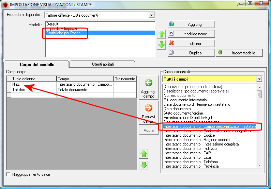This screenshot has width=271, height=189.
Task: Move field down with lower green arrow
Action: coord(144,165)
